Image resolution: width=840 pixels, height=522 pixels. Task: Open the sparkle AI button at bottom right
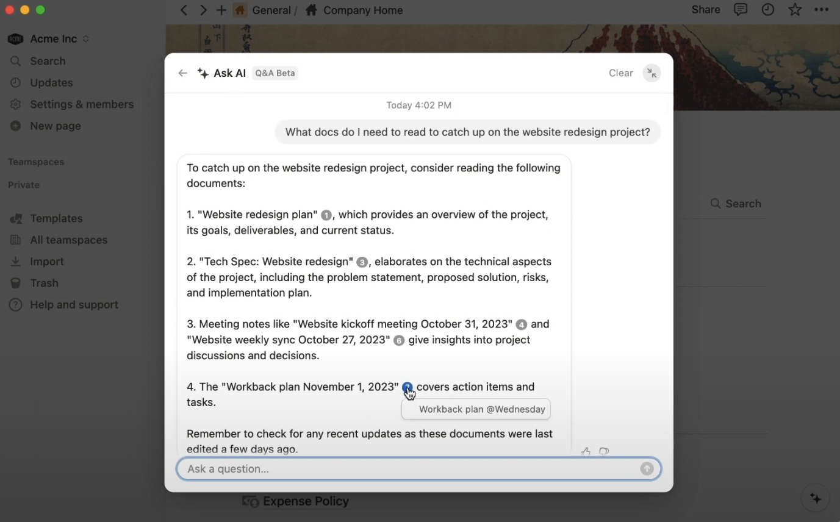point(816,499)
